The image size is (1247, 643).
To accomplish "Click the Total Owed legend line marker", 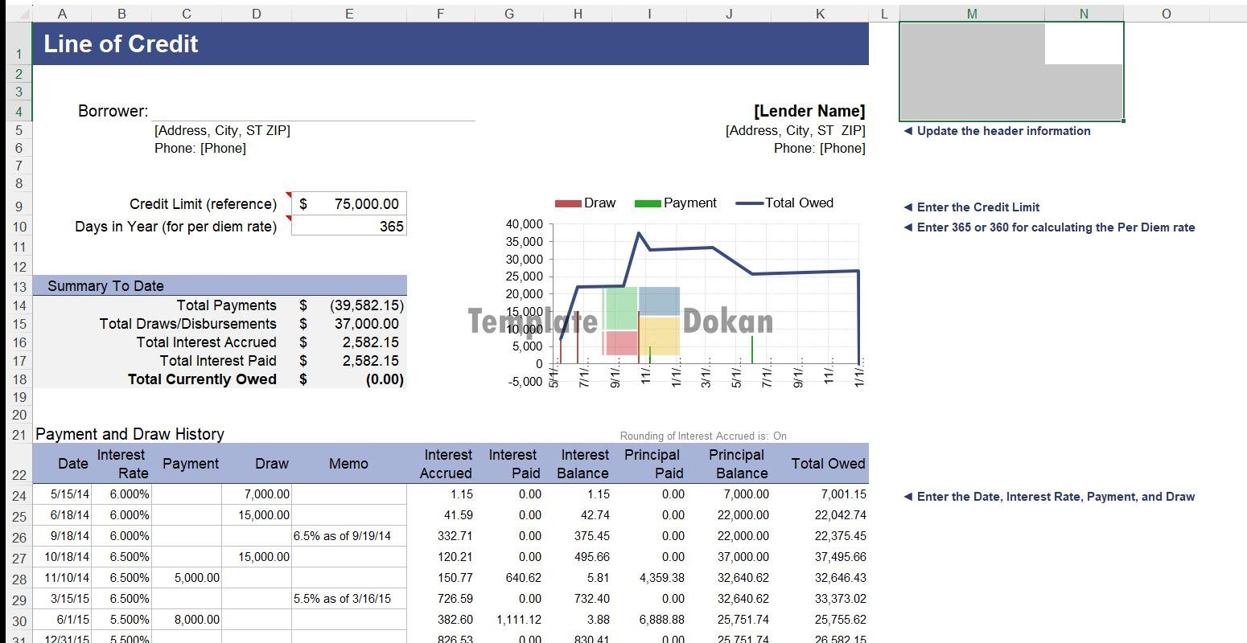I will pyautogui.click(x=748, y=203).
